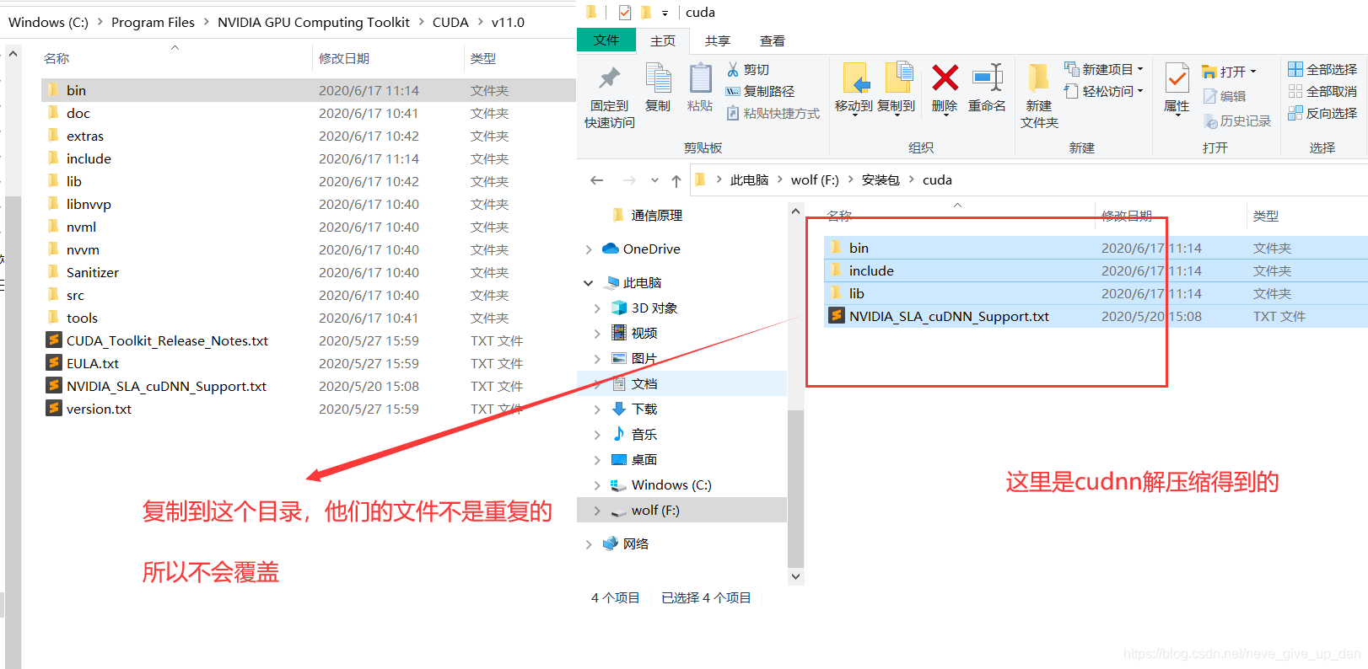Open the Easy access (轻松访问) dropdown

pos(1140,91)
